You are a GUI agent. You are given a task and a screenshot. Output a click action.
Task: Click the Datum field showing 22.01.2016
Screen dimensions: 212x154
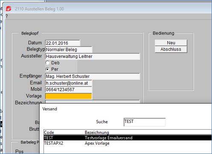coord(63,43)
